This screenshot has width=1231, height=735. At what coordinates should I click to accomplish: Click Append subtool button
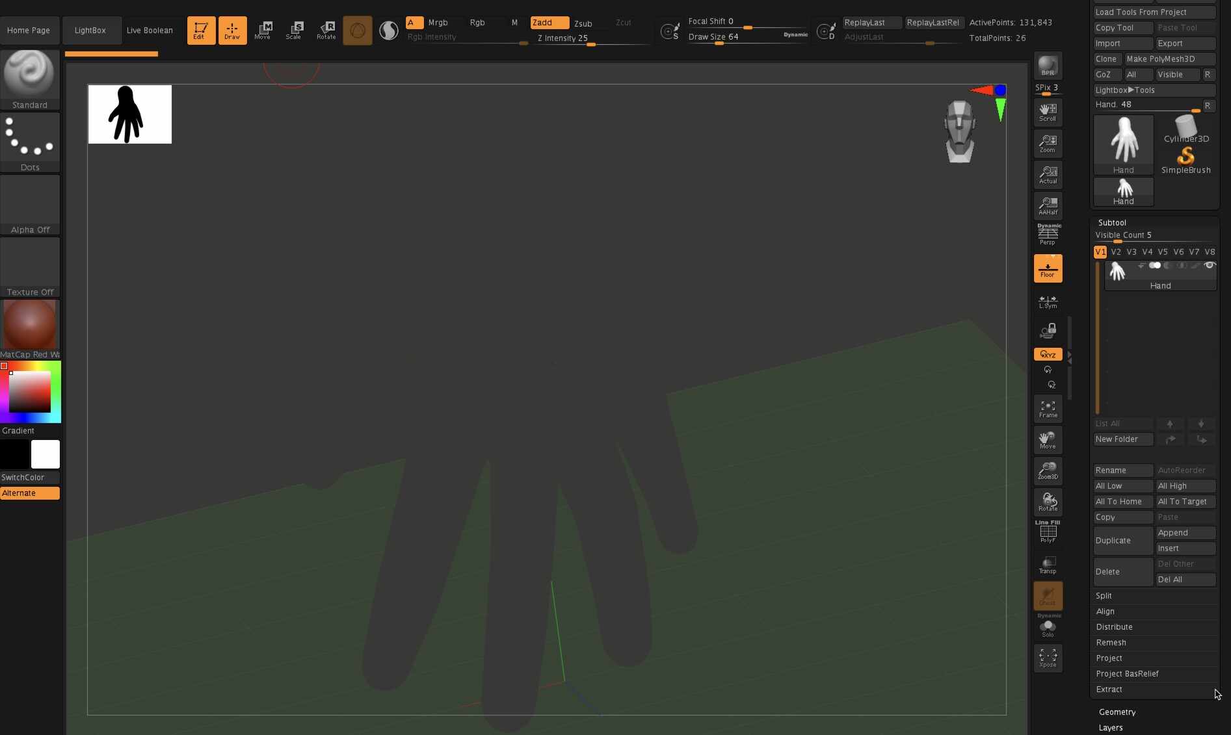pos(1185,533)
